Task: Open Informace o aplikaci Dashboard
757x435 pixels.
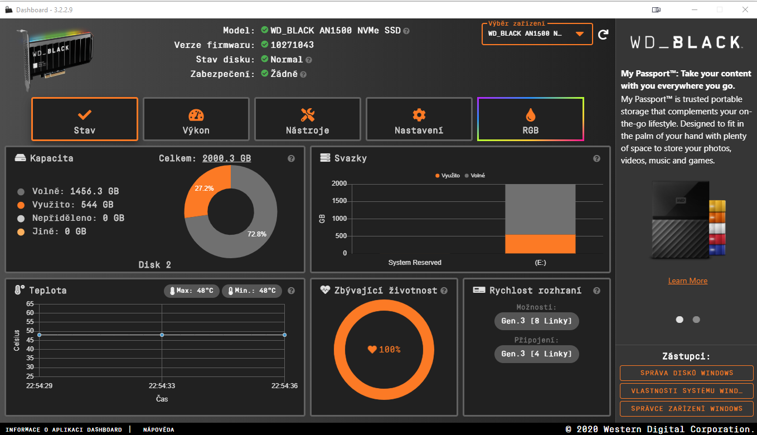Action: click(x=64, y=430)
